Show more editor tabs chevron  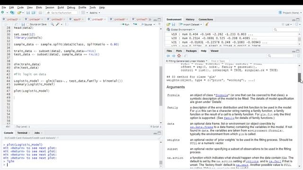coord(150,19)
